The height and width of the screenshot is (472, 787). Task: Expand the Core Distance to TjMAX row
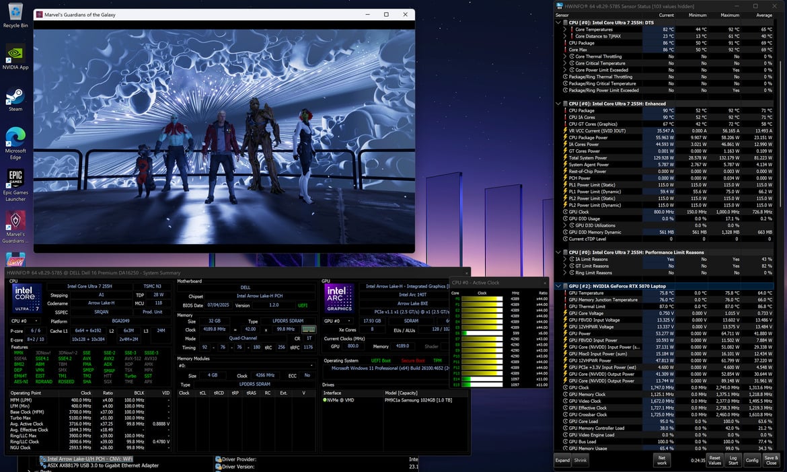tap(565, 36)
